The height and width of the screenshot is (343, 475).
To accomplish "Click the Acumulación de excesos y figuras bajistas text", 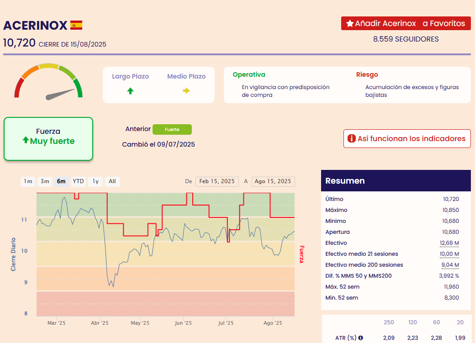I will [x=412, y=91].
